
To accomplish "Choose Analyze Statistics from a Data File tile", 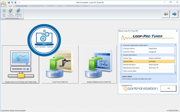I will pos(99,64).
